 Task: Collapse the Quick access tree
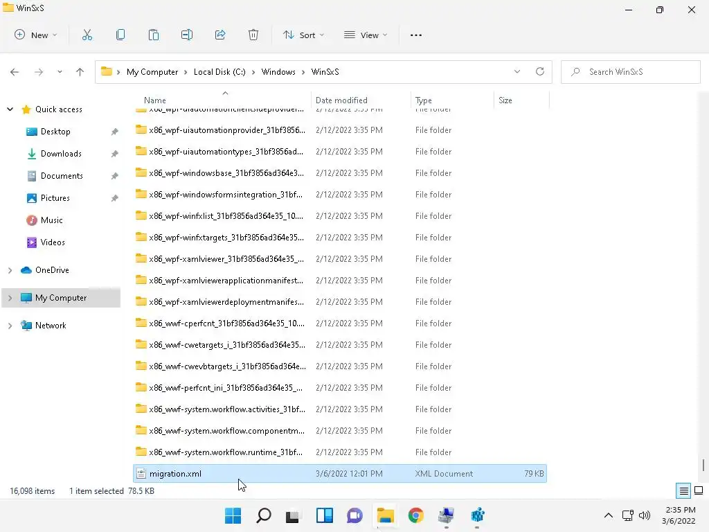click(x=10, y=109)
